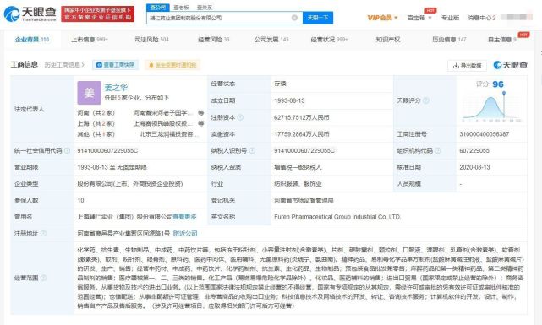Click the organization code 607229055
Screen dimensions: 542x325
tap(474, 150)
